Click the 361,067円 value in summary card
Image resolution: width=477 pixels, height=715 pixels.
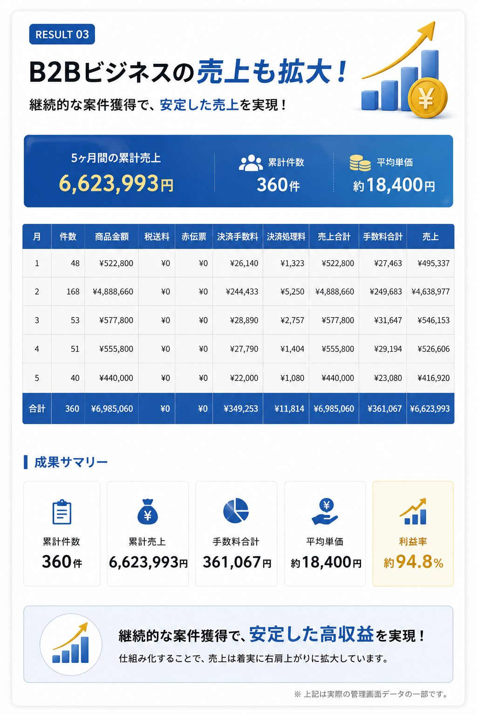(x=237, y=562)
